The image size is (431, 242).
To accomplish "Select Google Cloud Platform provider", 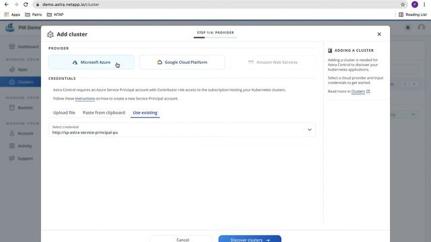I will (182, 63).
